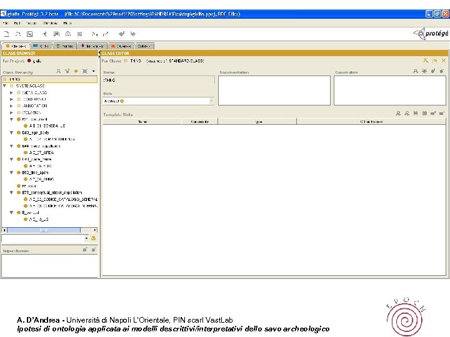Click the class search text field

[43, 238]
